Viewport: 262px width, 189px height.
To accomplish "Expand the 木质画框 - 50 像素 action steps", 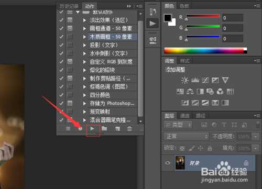I will click(85, 37).
